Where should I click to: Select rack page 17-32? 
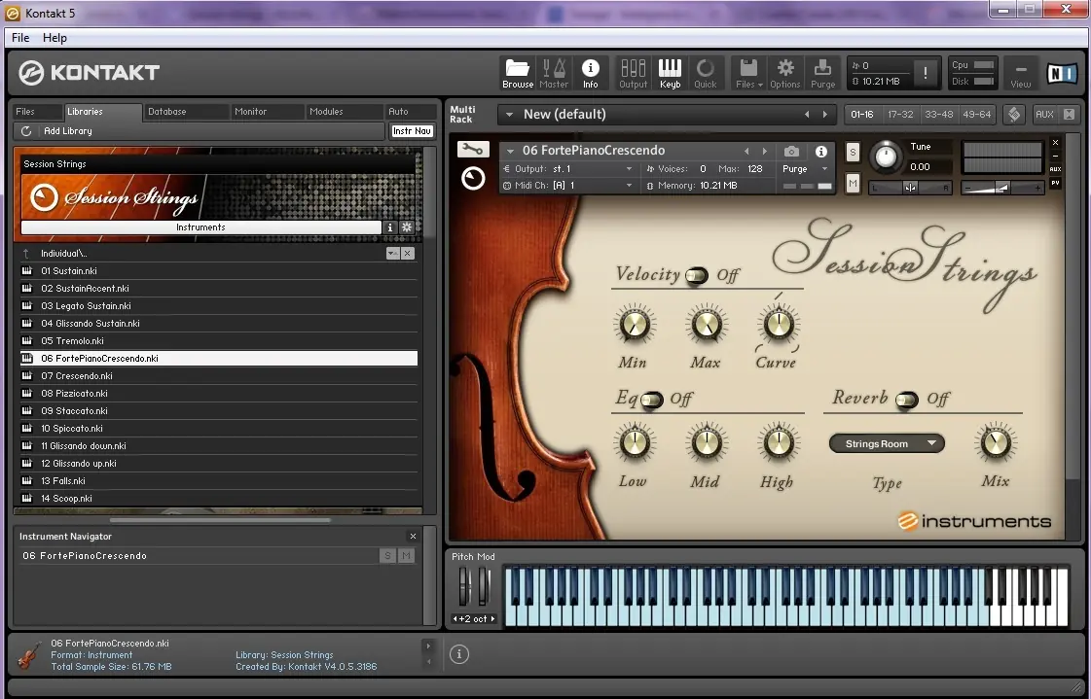[900, 114]
